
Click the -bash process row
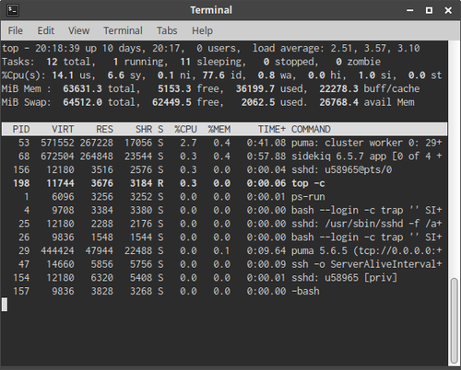(224, 291)
